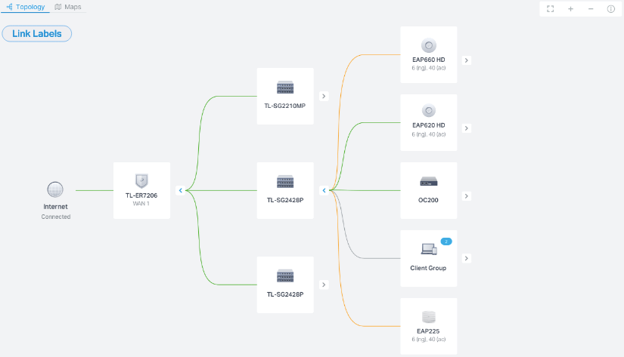This screenshot has height=357, width=624.
Task: Switch to the Topology tab
Action: [x=26, y=7]
